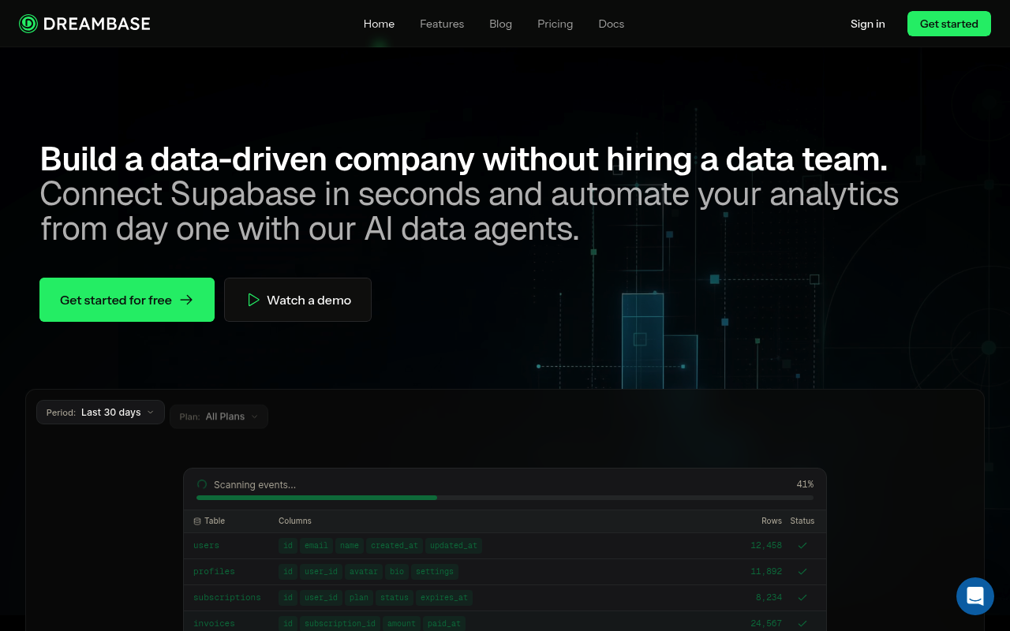Screen dimensions: 1010x631
Task: Click the headline Build a data-driven company
Action: coord(464,159)
